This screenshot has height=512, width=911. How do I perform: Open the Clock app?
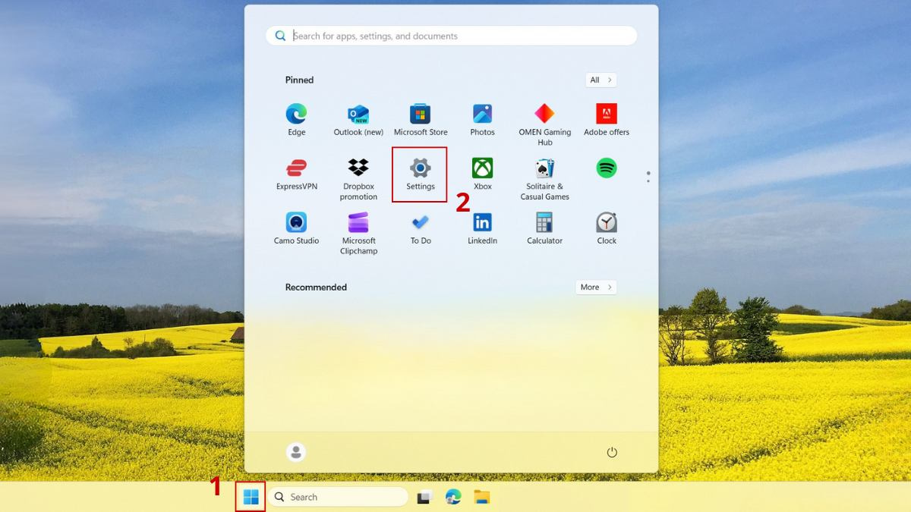point(607,228)
